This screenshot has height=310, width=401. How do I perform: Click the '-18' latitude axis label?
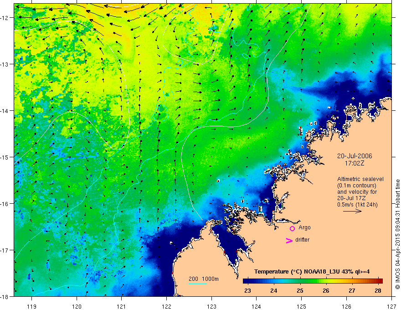5,296
